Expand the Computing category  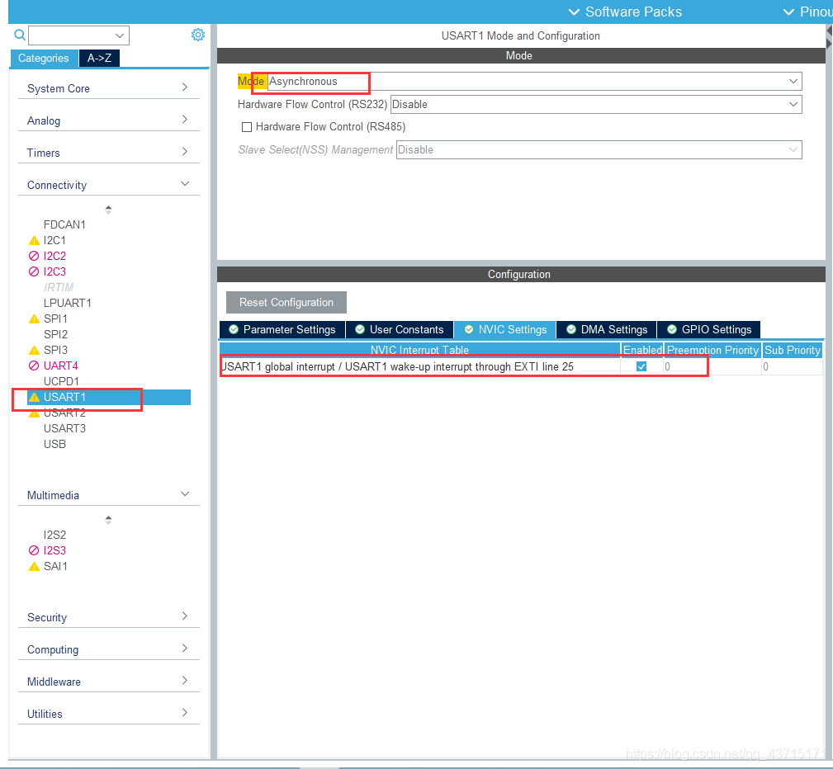(109, 649)
